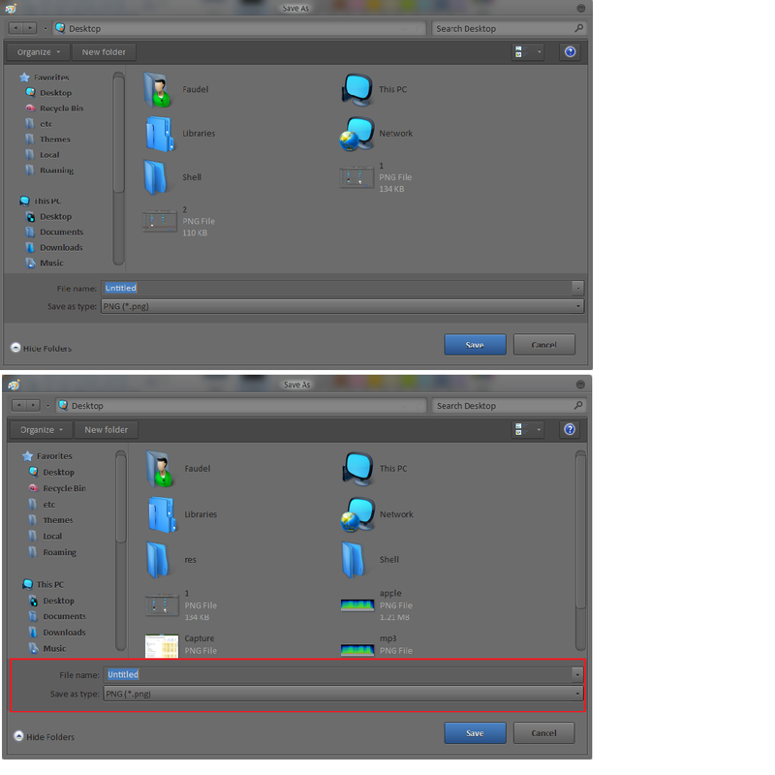Click the Save button in bottom dialog
This screenshot has width=775, height=775.
tap(475, 733)
